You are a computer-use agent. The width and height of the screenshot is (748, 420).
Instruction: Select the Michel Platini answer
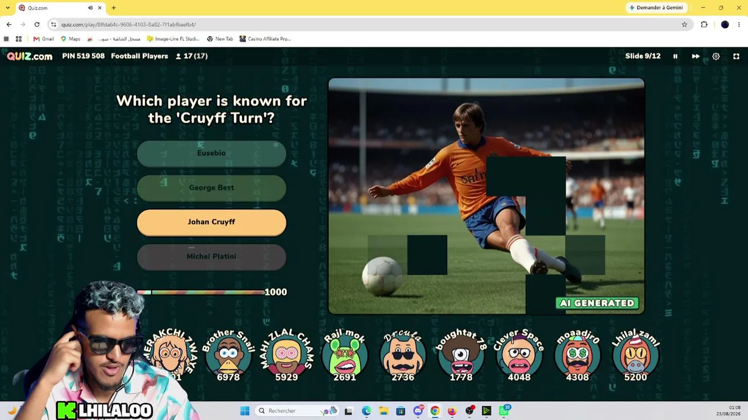click(212, 256)
